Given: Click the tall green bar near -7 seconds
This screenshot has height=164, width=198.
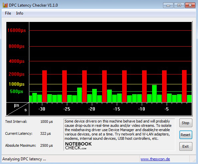Looking at the screenshot, I should [x=154, y=94].
